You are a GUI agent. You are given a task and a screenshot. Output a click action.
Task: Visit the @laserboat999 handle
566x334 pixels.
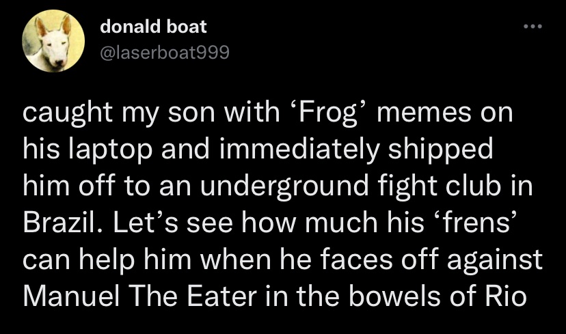(164, 53)
